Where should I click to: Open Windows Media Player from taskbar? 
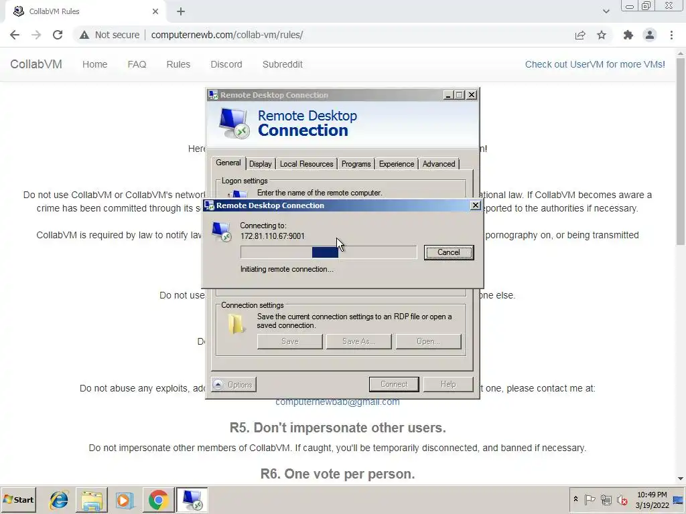pyautogui.click(x=125, y=499)
